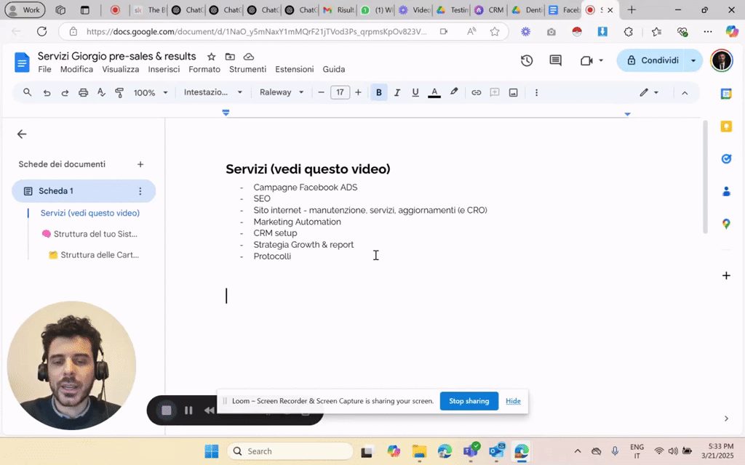Viewport: 745px width, 465px height.
Task: Click the Condividi share button
Action: tap(652, 61)
